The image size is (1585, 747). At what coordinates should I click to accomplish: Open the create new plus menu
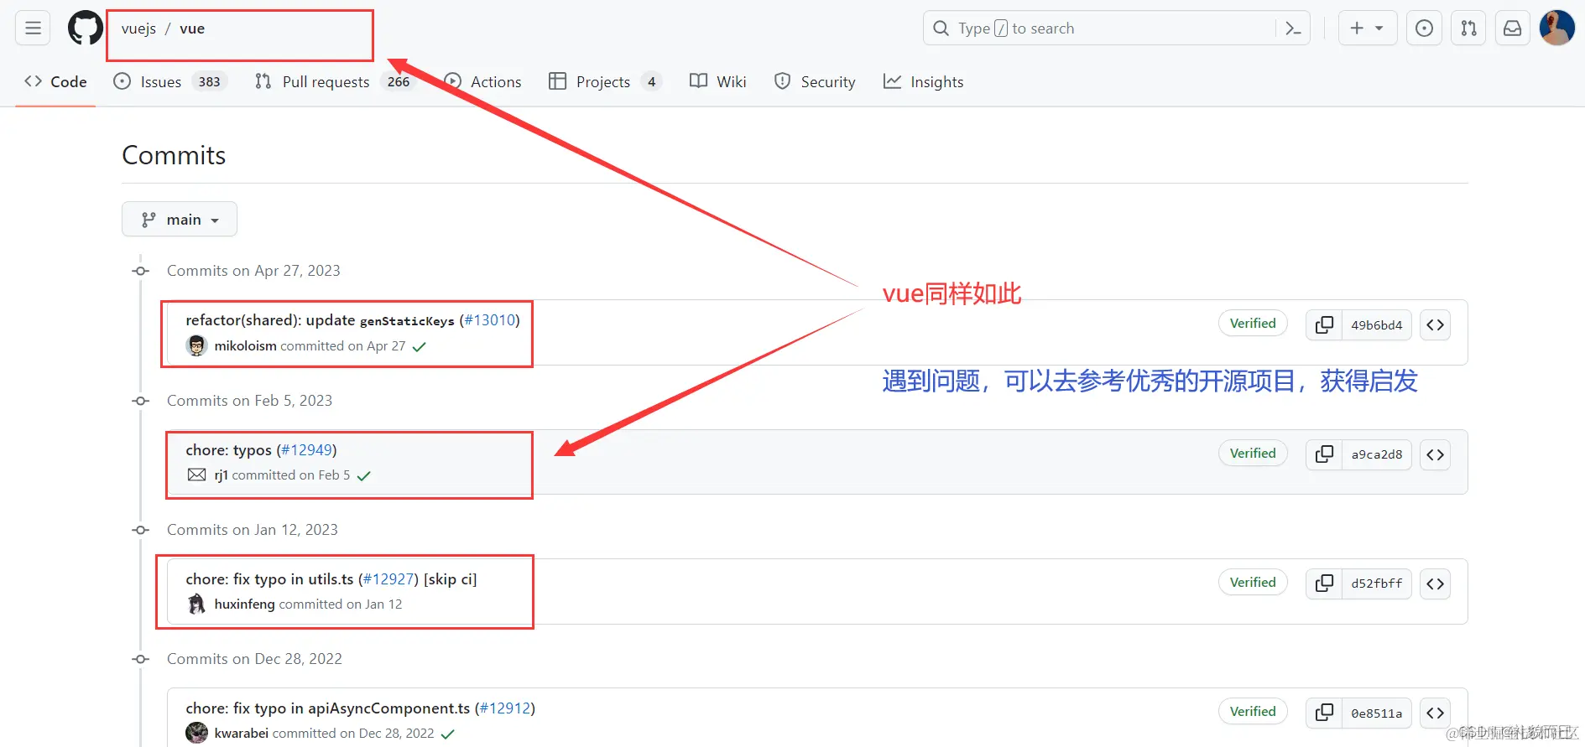pos(1367,29)
